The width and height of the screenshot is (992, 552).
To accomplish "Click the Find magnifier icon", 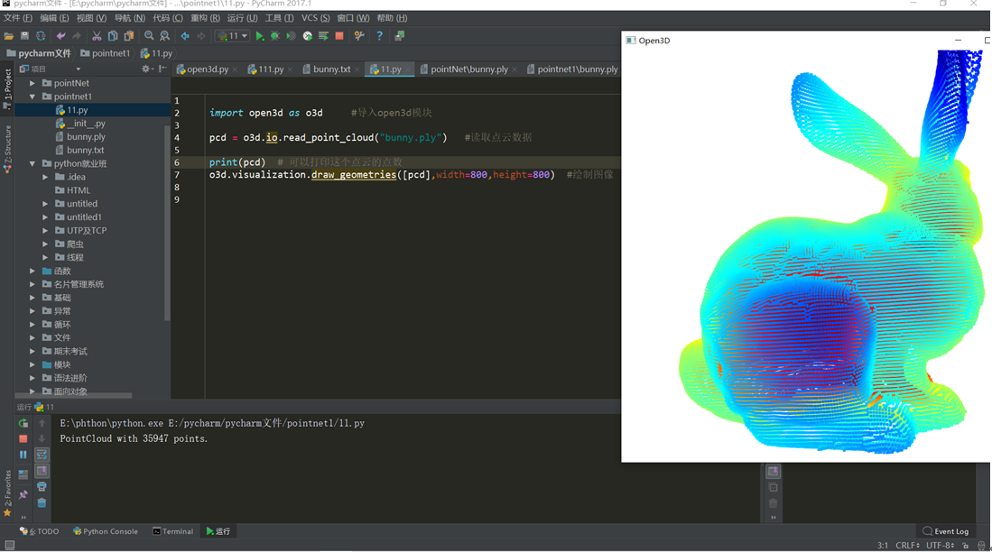I will 149,36.
